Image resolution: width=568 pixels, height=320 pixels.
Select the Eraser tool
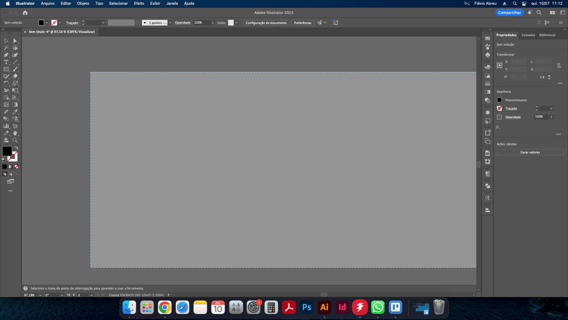coord(15,76)
